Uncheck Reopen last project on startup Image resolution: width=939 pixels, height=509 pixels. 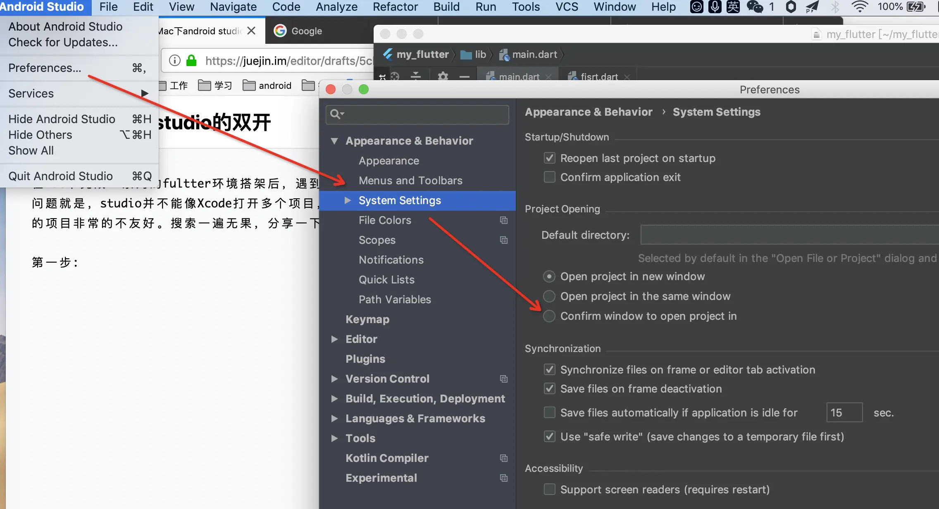[549, 158]
